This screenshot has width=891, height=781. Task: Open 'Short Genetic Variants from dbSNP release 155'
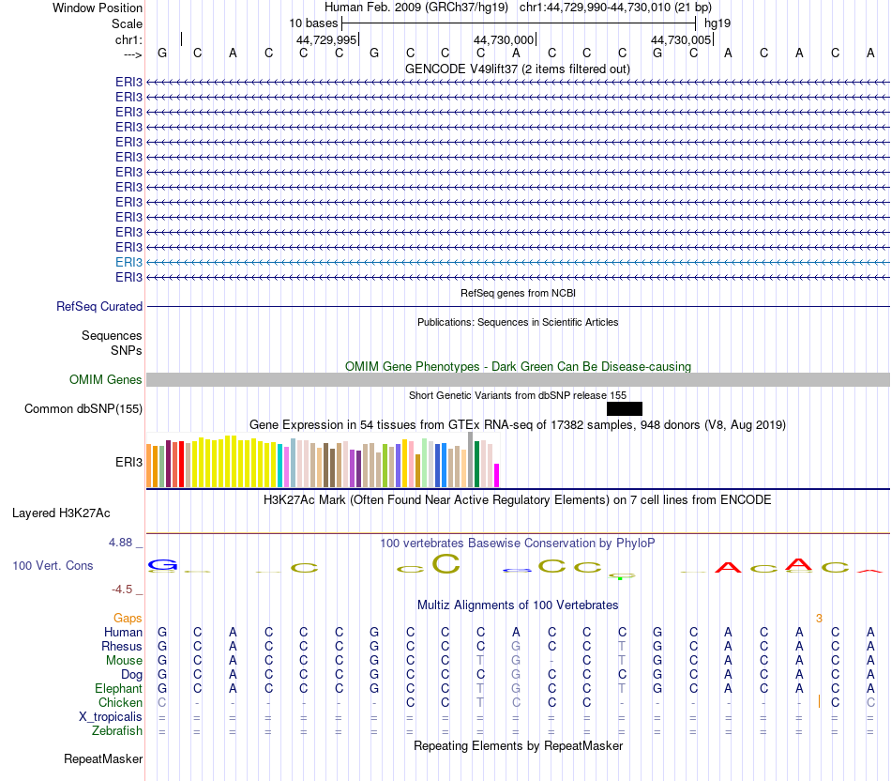tap(518, 395)
